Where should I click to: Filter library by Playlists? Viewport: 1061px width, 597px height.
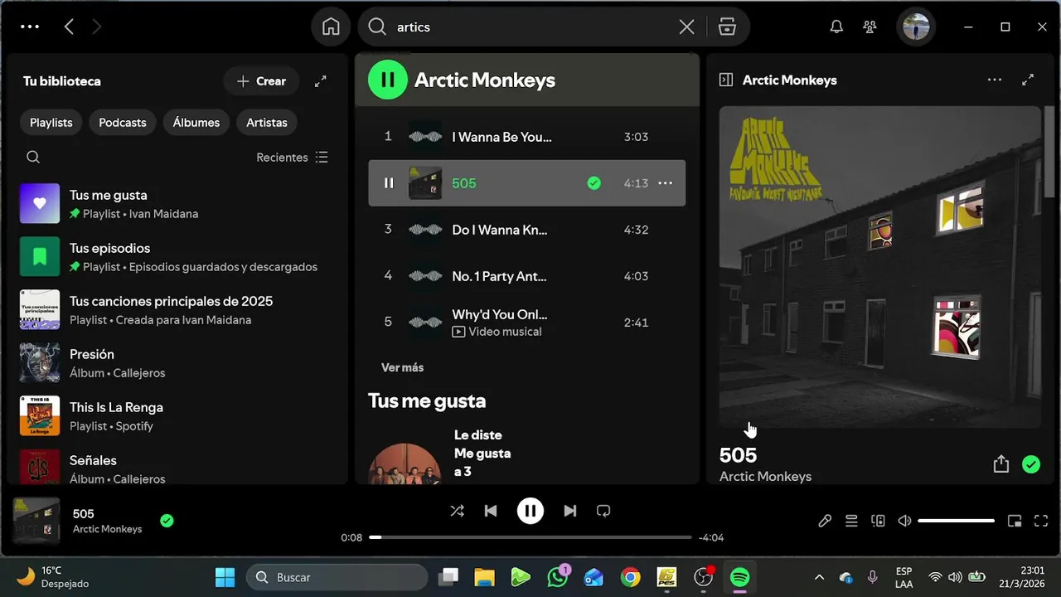[x=51, y=122]
